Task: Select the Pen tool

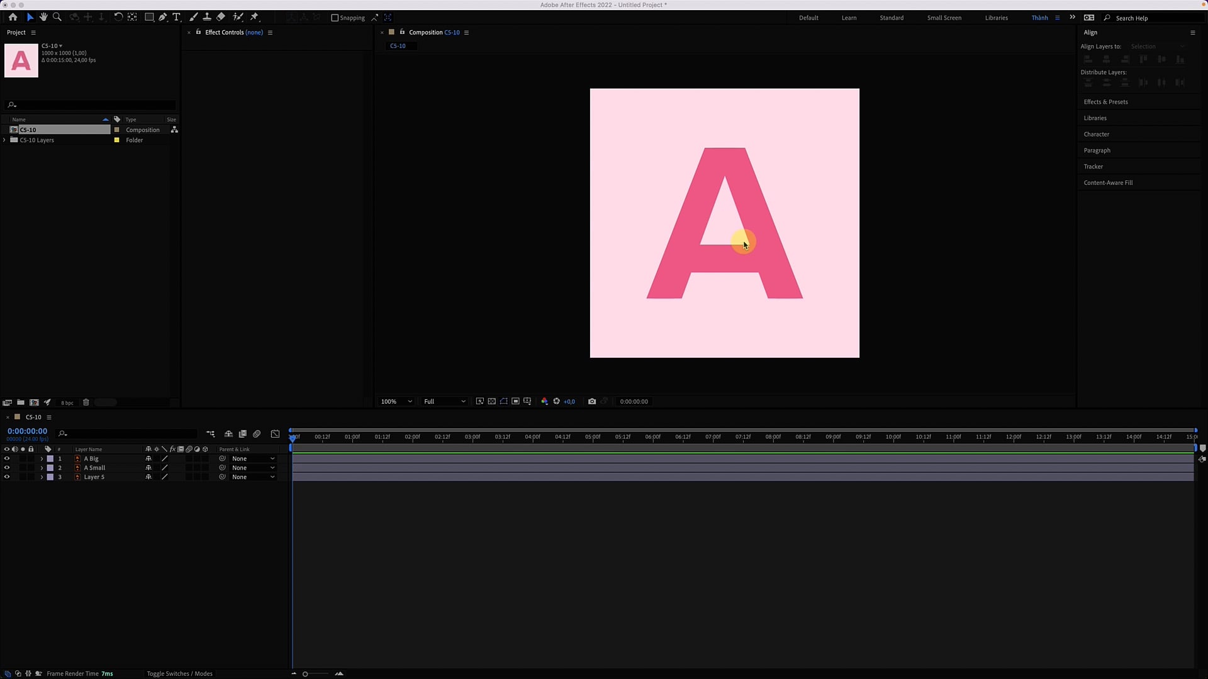Action: [x=163, y=17]
